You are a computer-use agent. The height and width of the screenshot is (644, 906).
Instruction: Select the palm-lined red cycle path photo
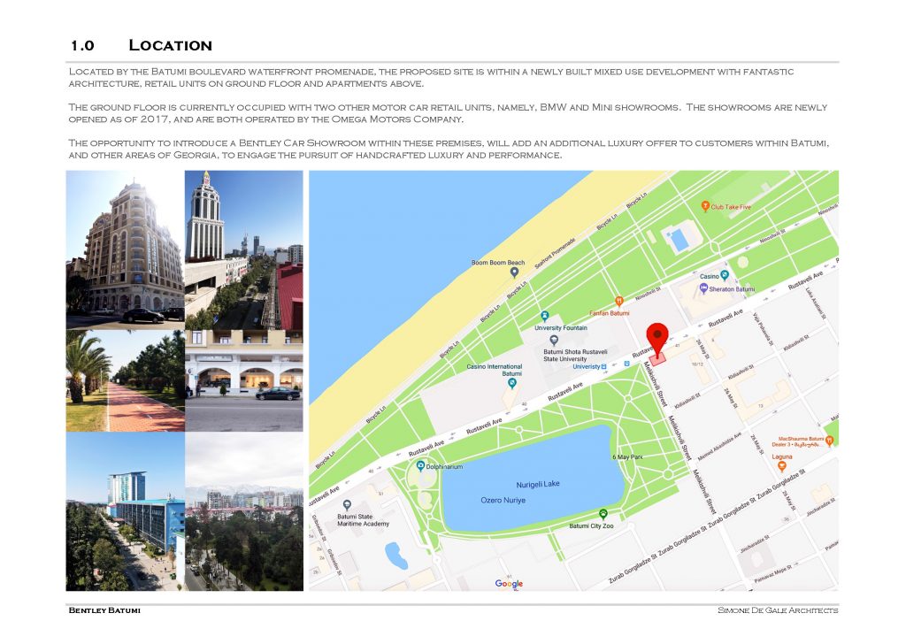point(126,380)
